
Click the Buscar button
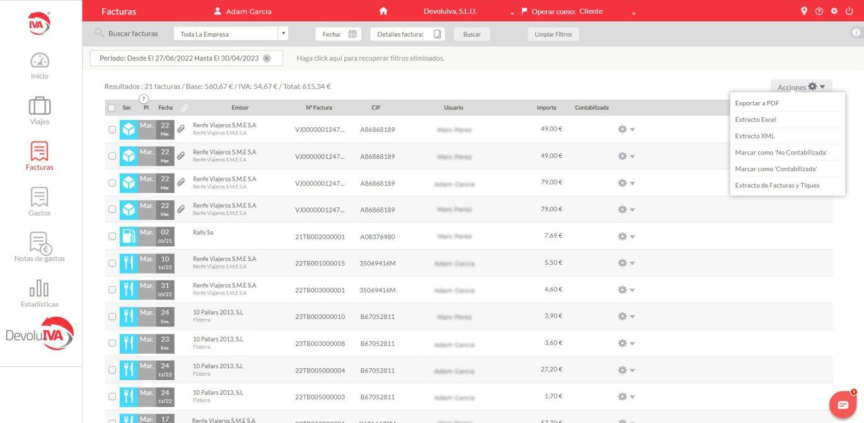tap(472, 35)
